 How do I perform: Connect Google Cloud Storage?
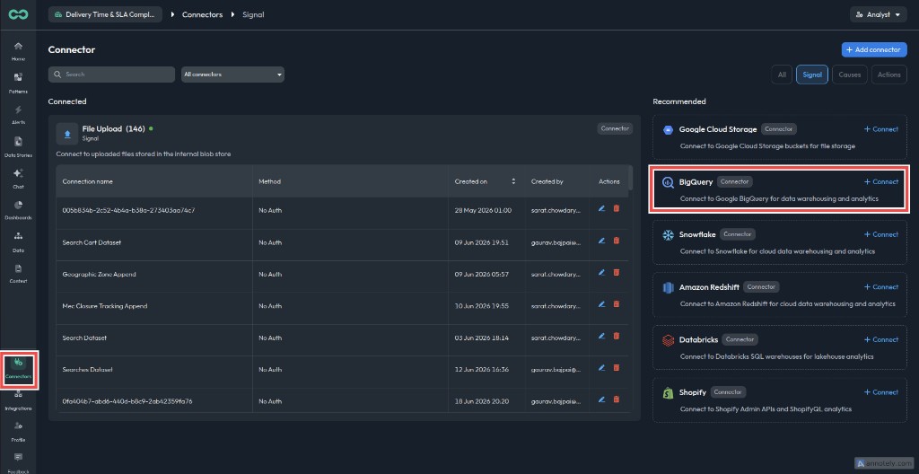(x=881, y=129)
